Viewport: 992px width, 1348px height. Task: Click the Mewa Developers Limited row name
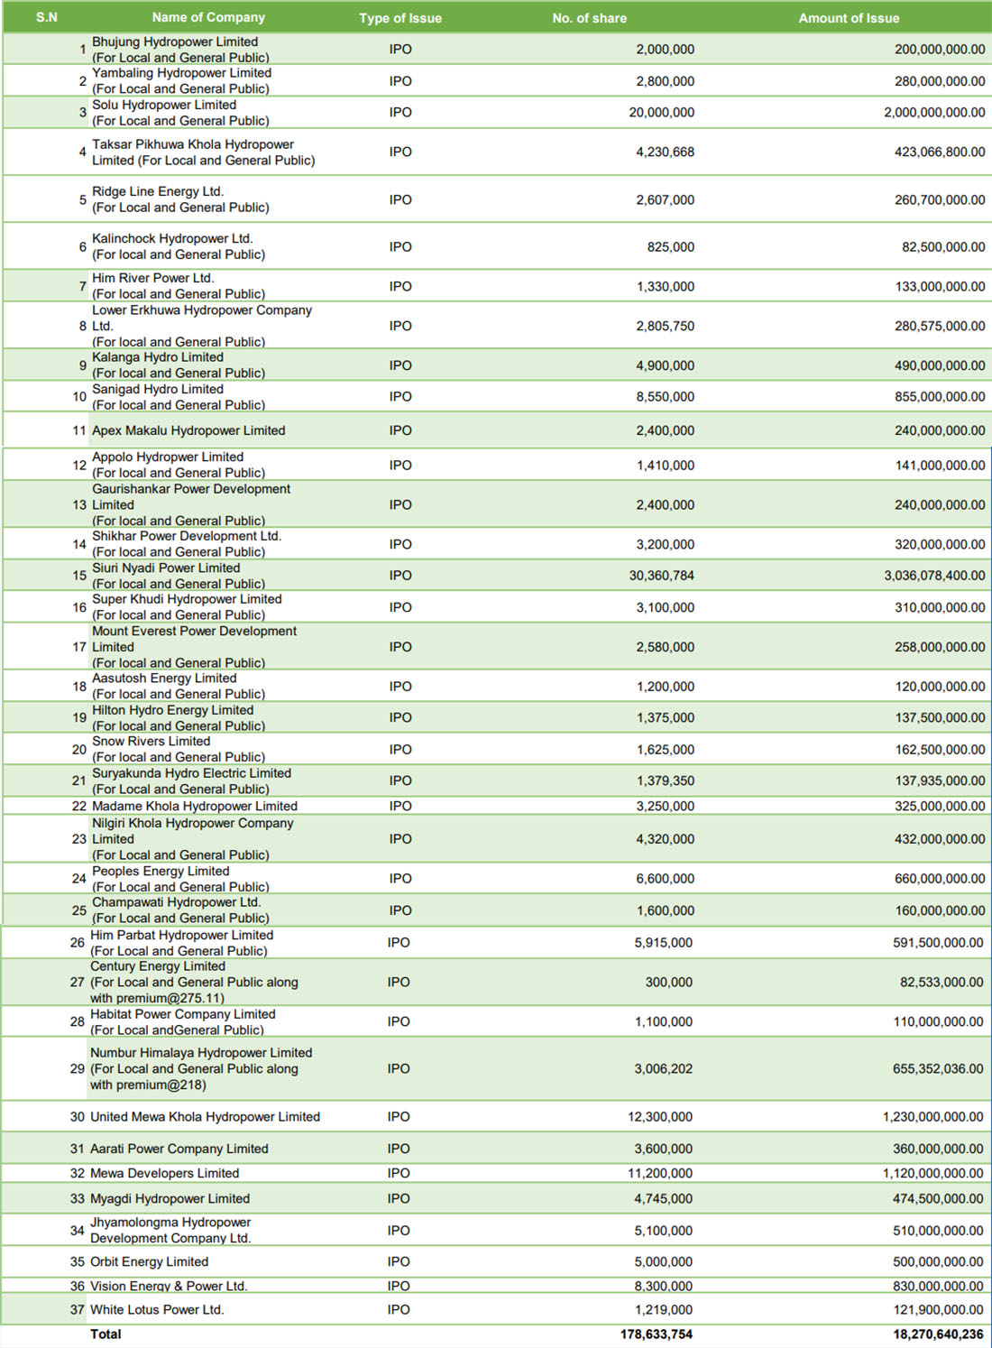164,1174
